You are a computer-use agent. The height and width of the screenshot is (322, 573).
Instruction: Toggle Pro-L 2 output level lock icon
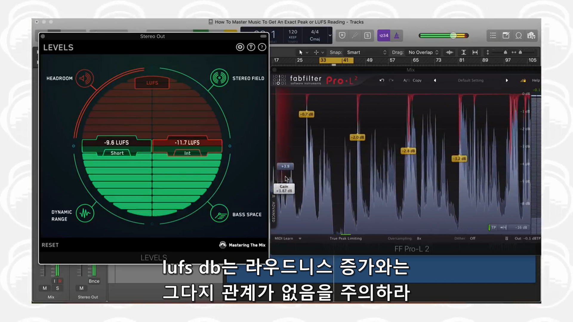coord(523,80)
